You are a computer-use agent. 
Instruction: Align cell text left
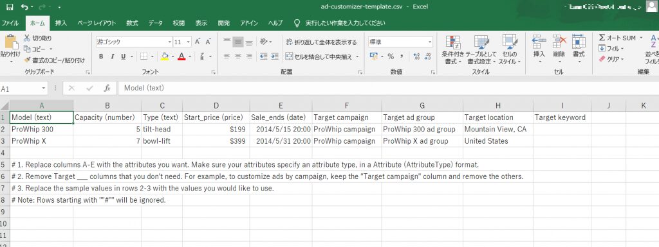click(x=227, y=56)
